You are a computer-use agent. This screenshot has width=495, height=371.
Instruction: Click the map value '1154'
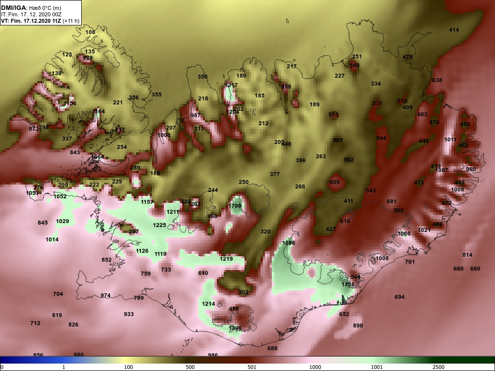[x=70, y=103]
